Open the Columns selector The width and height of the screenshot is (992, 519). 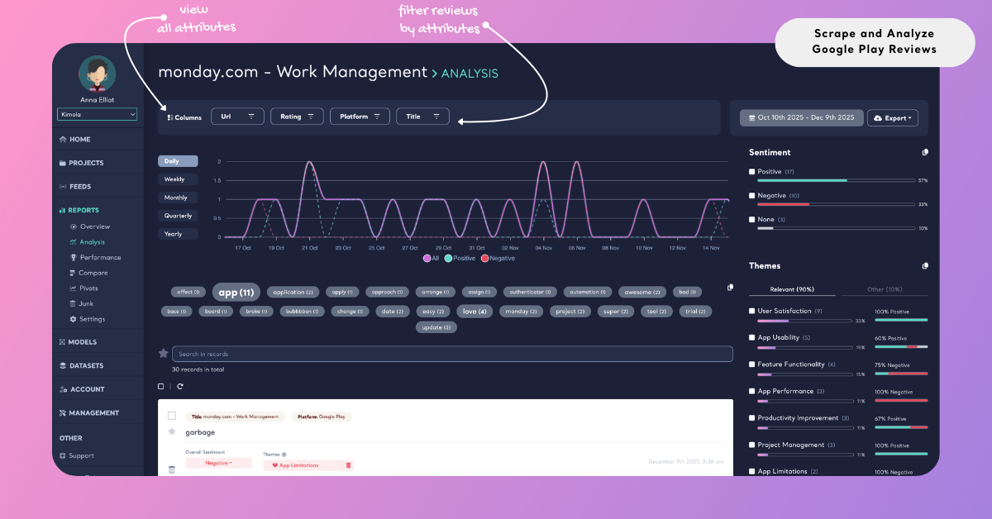point(184,117)
